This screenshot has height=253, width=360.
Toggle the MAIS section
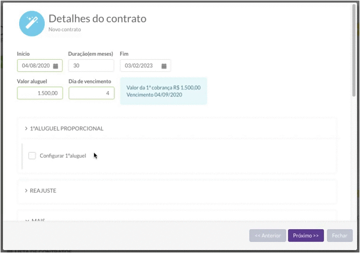tap(35, 221)
